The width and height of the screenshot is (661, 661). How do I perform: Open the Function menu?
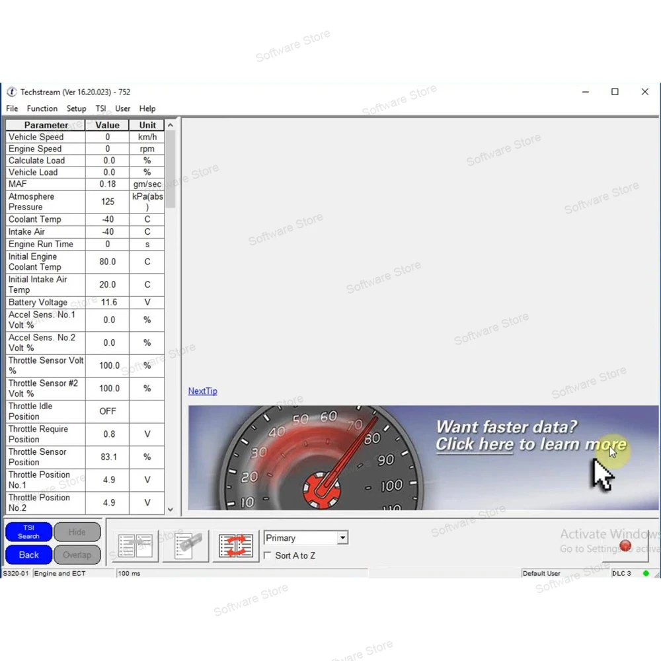[42, 108]
